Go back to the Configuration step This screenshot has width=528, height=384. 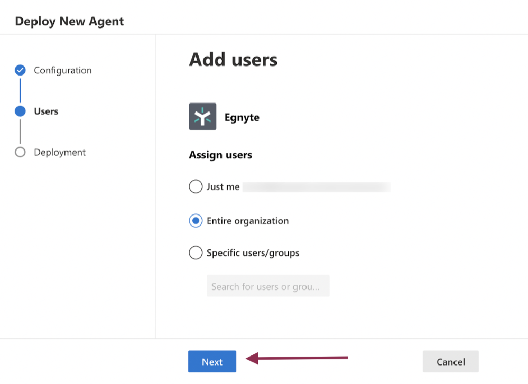pyautogui.click(x=62, y=70)
